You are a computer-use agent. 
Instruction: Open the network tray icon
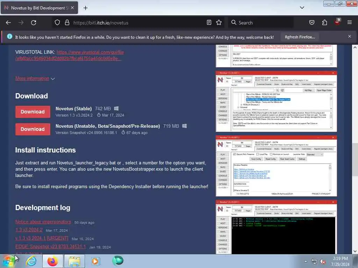click(x=314, y=262)
